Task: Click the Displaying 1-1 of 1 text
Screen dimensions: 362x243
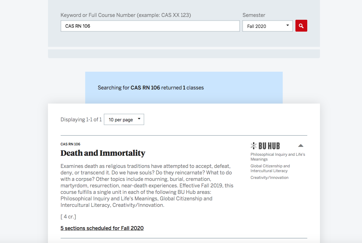Action: click(x=81, y=119)
